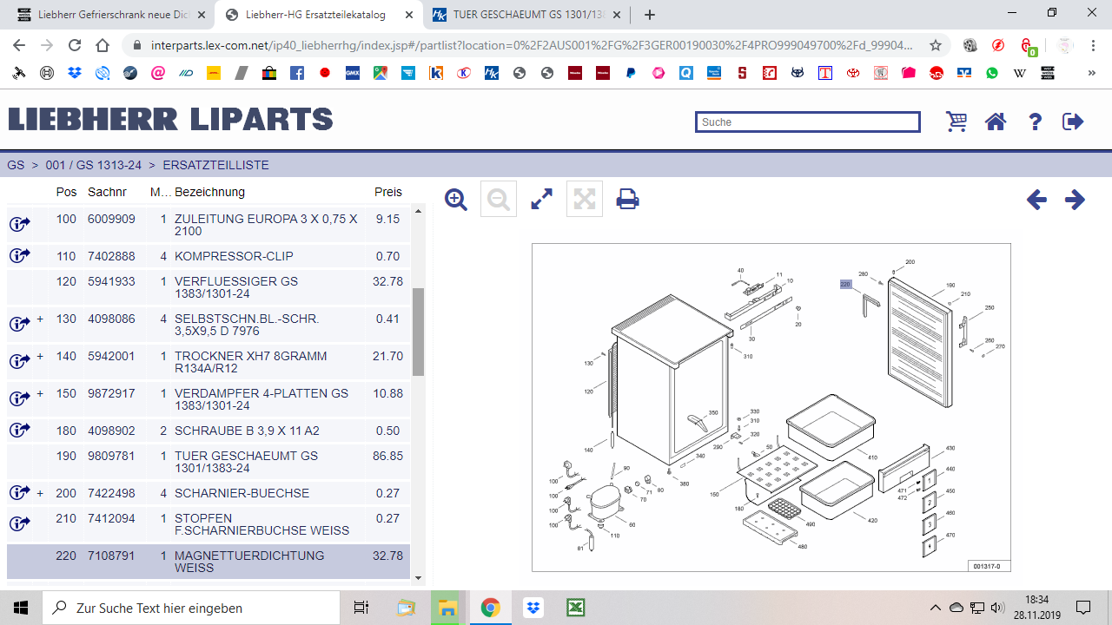
Task: Select VERFLUESSIGER GS row
Action: tap(208, 287)
